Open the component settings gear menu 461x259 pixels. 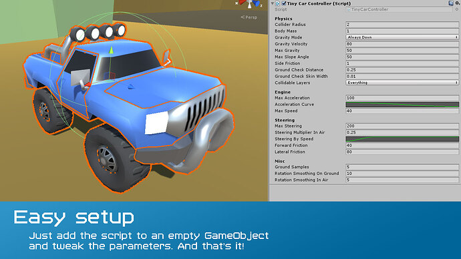click(x=458, y=3)
